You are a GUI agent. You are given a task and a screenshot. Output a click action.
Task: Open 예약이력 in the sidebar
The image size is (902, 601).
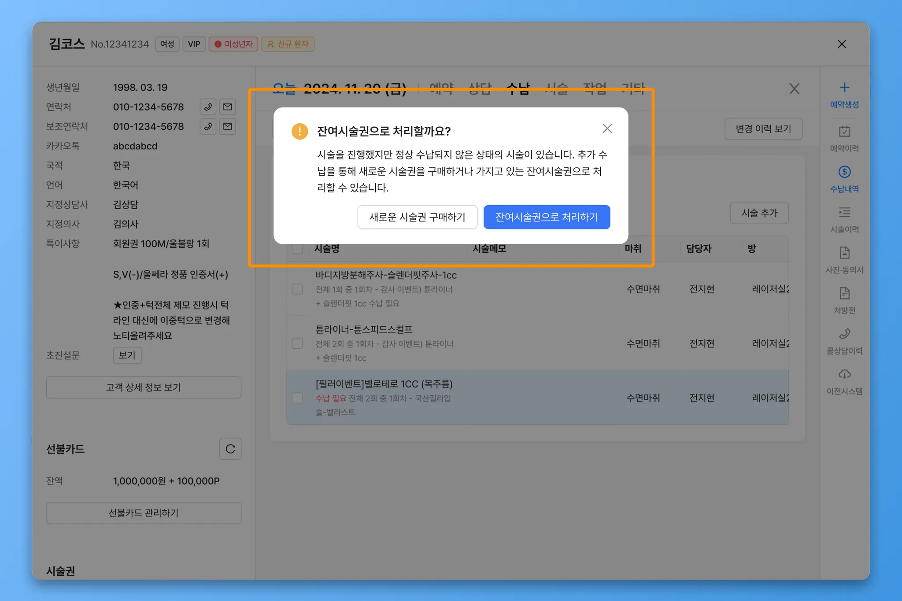(844, 132)
